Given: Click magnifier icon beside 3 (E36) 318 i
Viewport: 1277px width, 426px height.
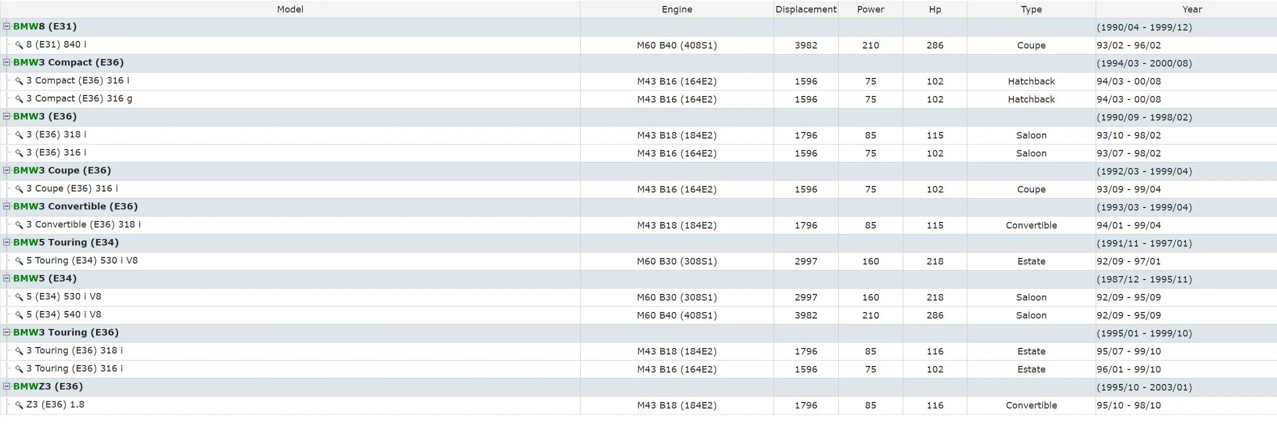Looking at the screenshot, I should click(19, 135).
